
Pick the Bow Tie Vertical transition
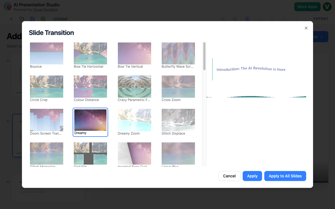tap(134, 53)
